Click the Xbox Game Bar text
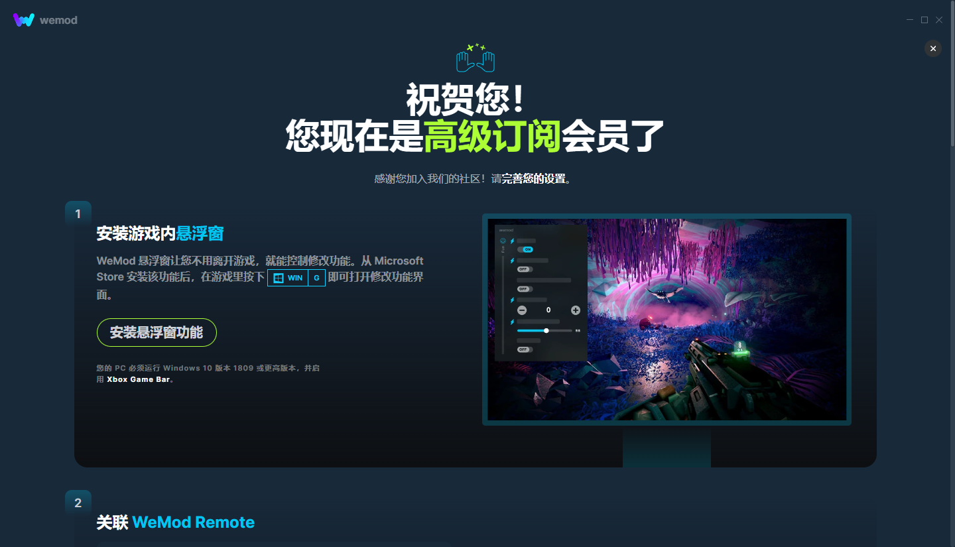955x547 pixels. (x=139, y=380)
